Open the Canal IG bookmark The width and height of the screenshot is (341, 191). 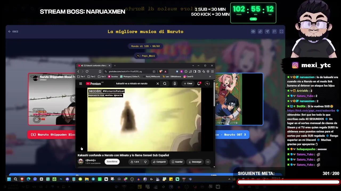coord(188,77)
